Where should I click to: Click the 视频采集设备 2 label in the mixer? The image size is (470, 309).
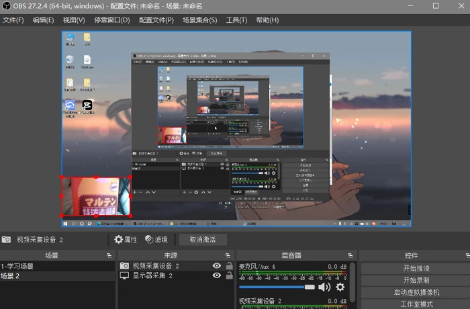260,301
